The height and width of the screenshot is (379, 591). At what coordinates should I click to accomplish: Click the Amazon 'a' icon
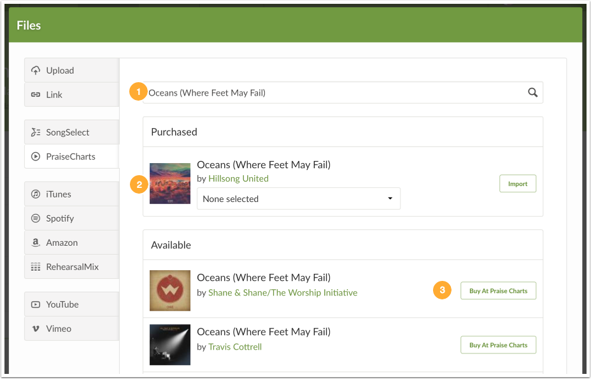[x=36, y=243]
